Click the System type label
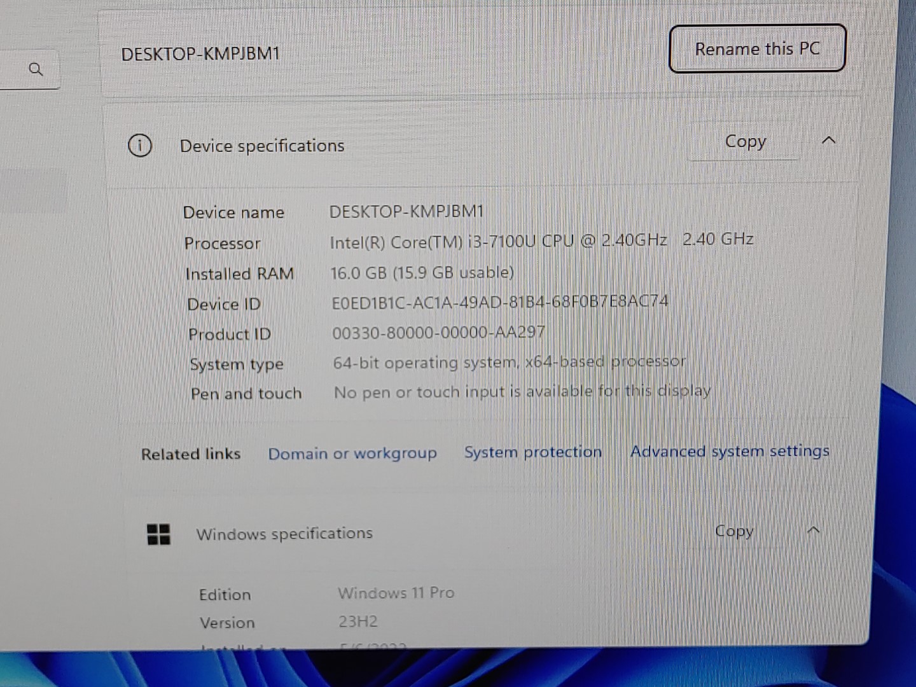This screenshot has width=916, height=687. point(237,364)
